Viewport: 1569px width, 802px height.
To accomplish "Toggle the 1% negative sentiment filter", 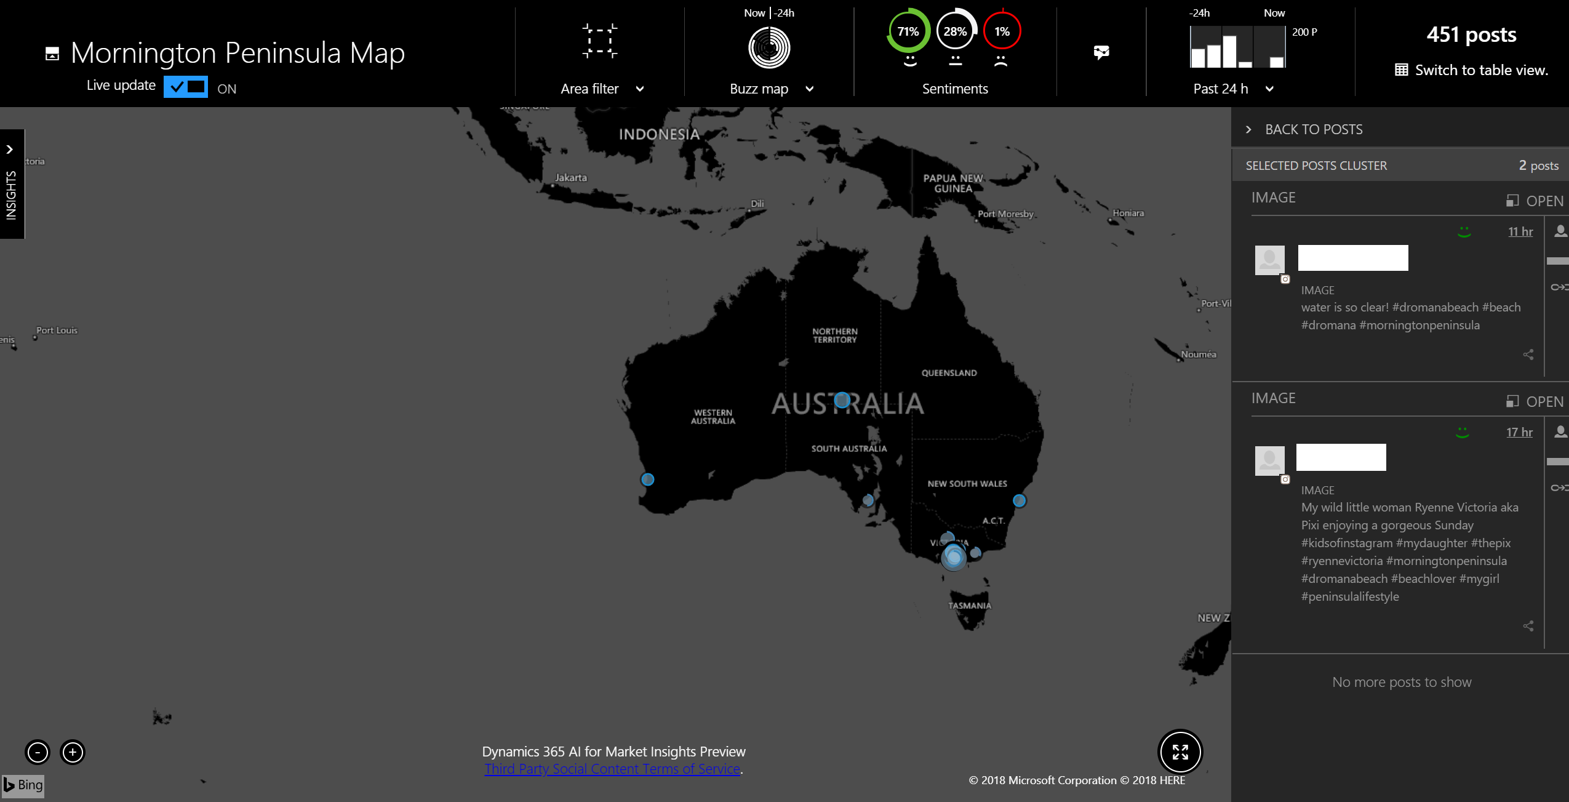I will (1002, 31).
